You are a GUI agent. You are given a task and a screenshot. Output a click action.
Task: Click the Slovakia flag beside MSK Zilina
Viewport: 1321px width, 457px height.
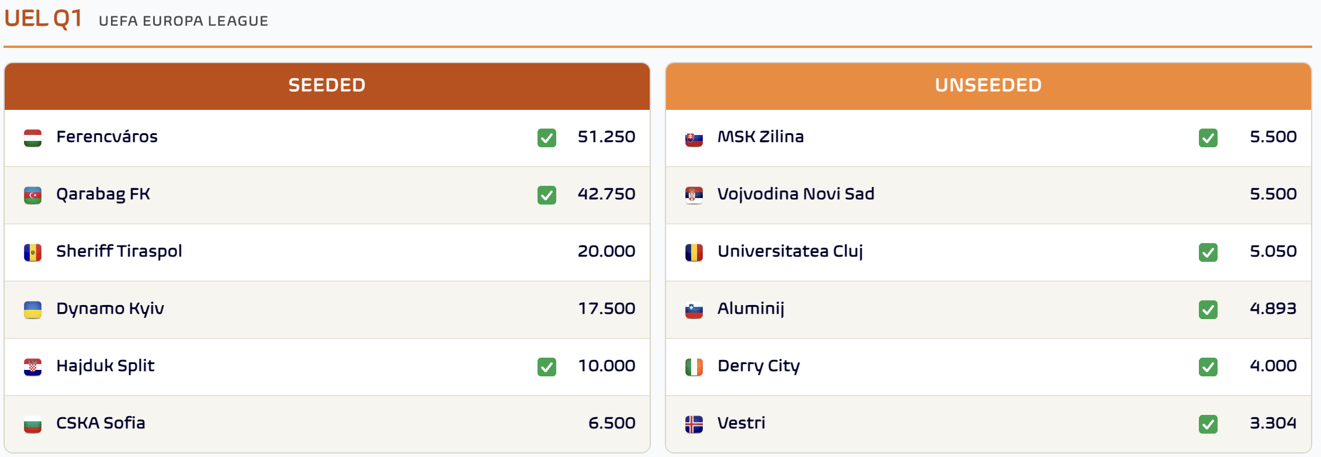[x=694, y=138]
